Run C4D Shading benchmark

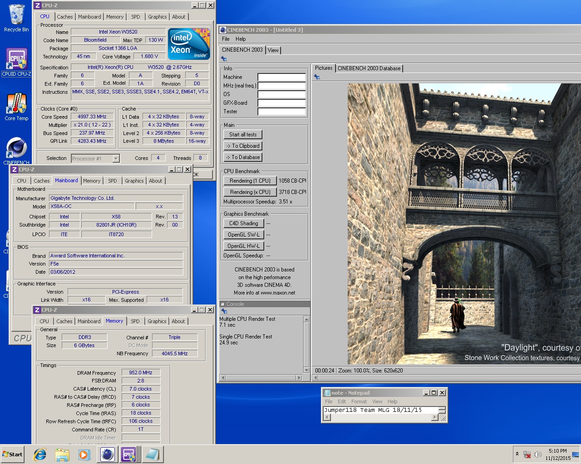pyautogui.click(x=243, y=223)
